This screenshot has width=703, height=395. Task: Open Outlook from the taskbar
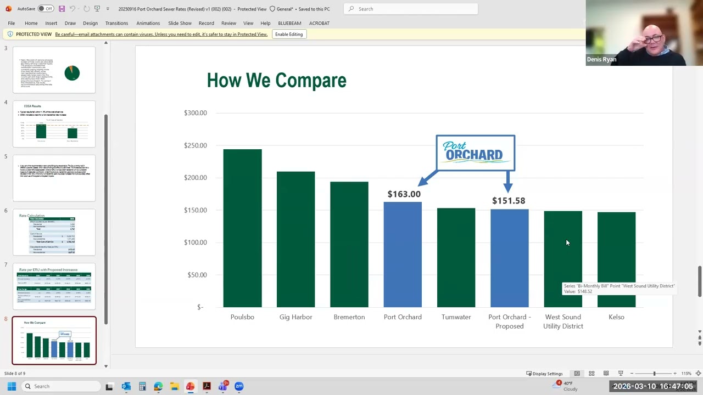point(126,386)
